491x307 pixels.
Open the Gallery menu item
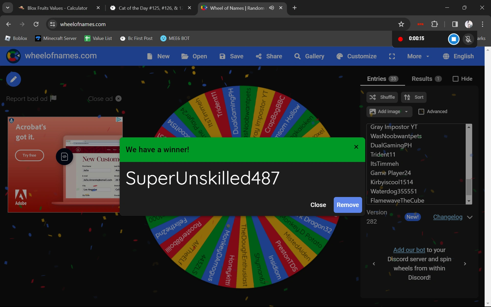(309, 56)
